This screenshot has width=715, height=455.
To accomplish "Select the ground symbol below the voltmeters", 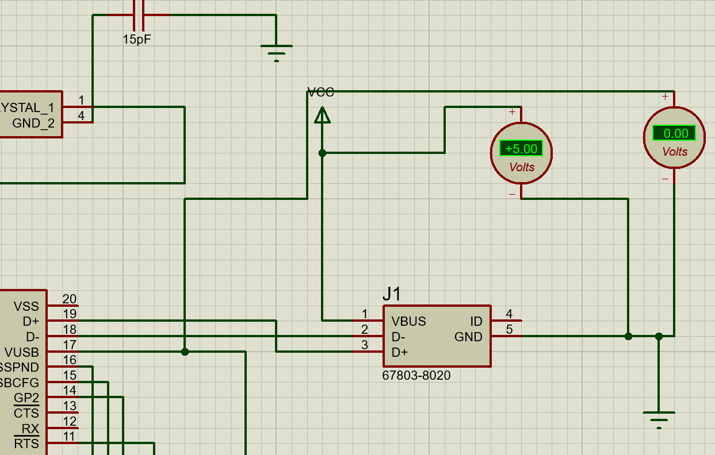I will click(659, 420).
